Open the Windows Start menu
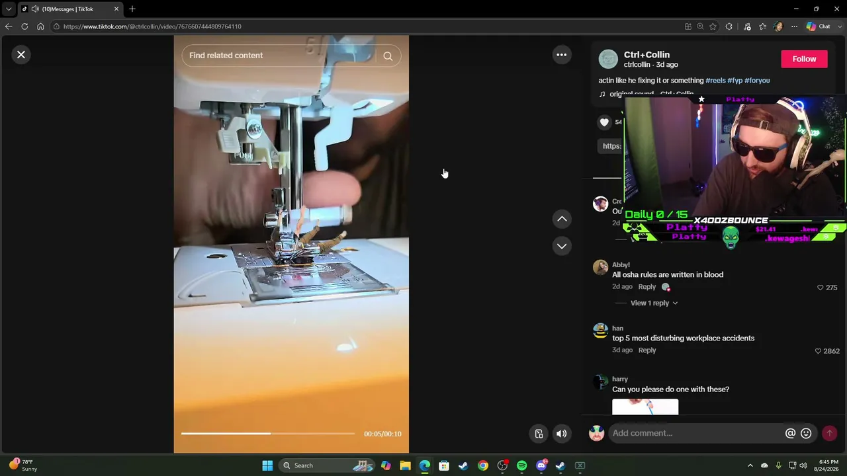Viewport: 847px width, 476px height. pos(267,465)
